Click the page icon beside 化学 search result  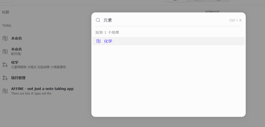pos(98,41)
